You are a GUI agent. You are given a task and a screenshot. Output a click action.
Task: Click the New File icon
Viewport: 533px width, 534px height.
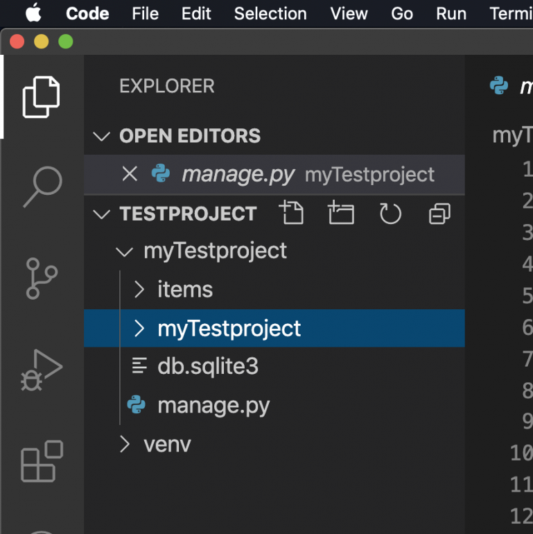tap(291, 214)
